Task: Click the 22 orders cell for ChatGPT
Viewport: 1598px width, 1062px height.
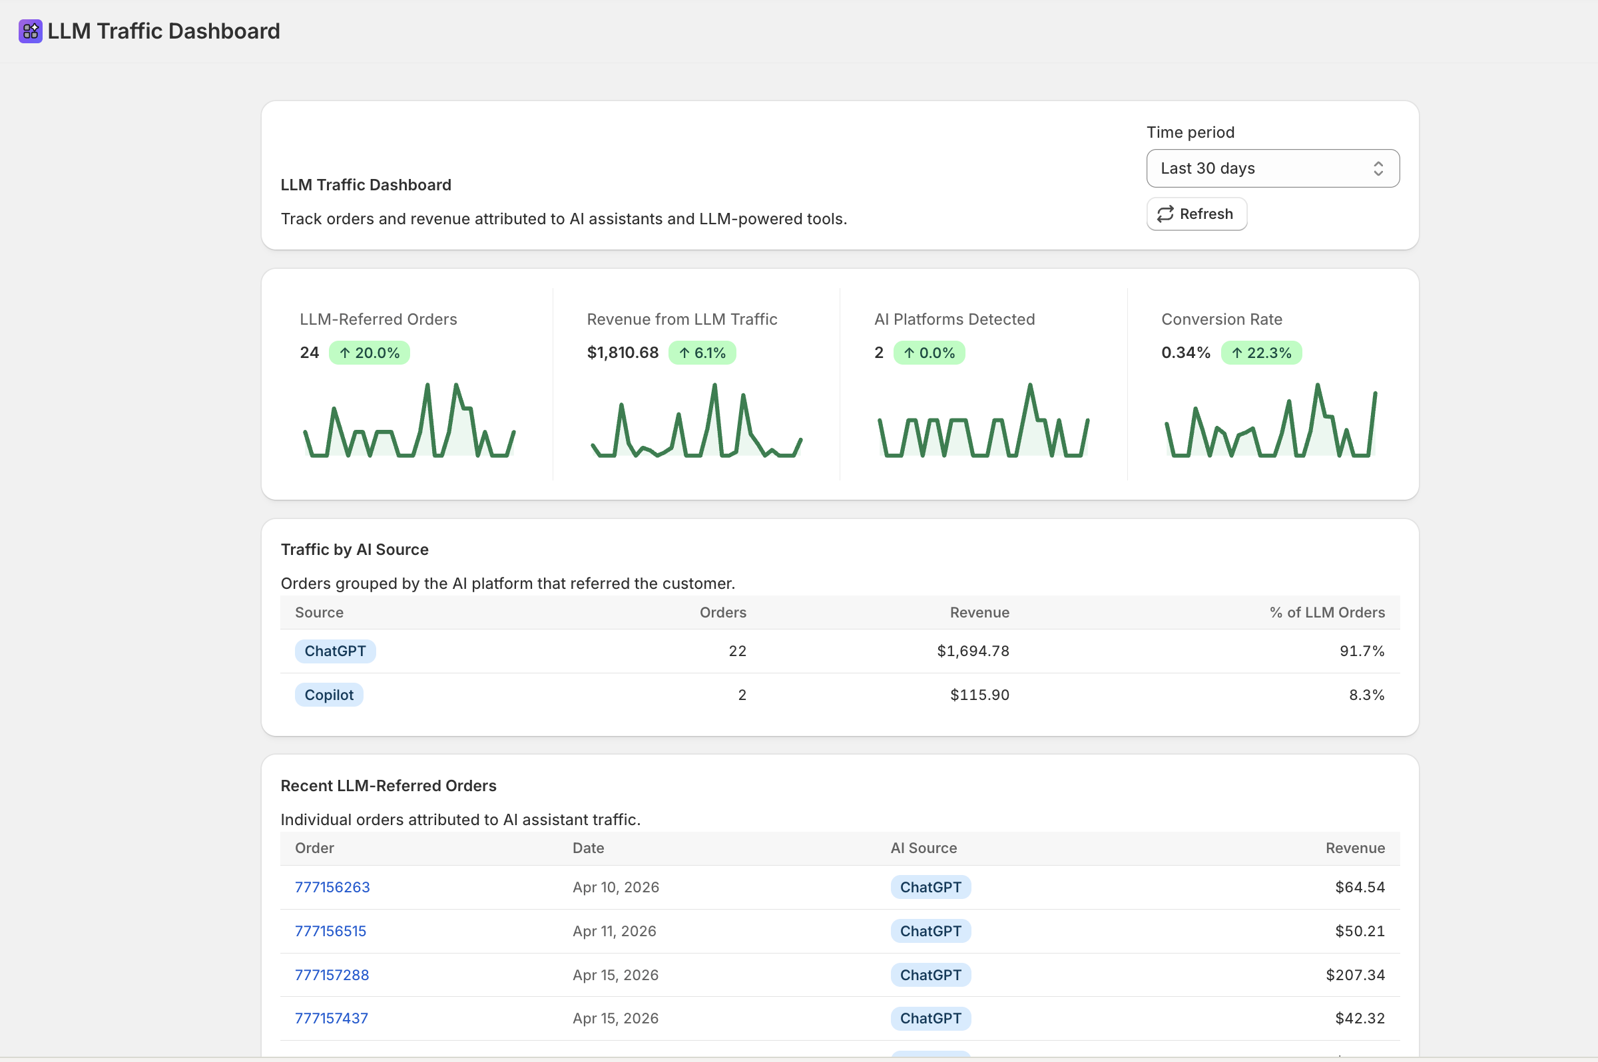Action: 736,651
